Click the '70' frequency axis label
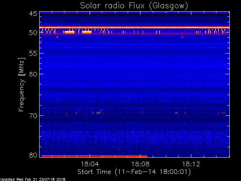 [x=33, y=116]
